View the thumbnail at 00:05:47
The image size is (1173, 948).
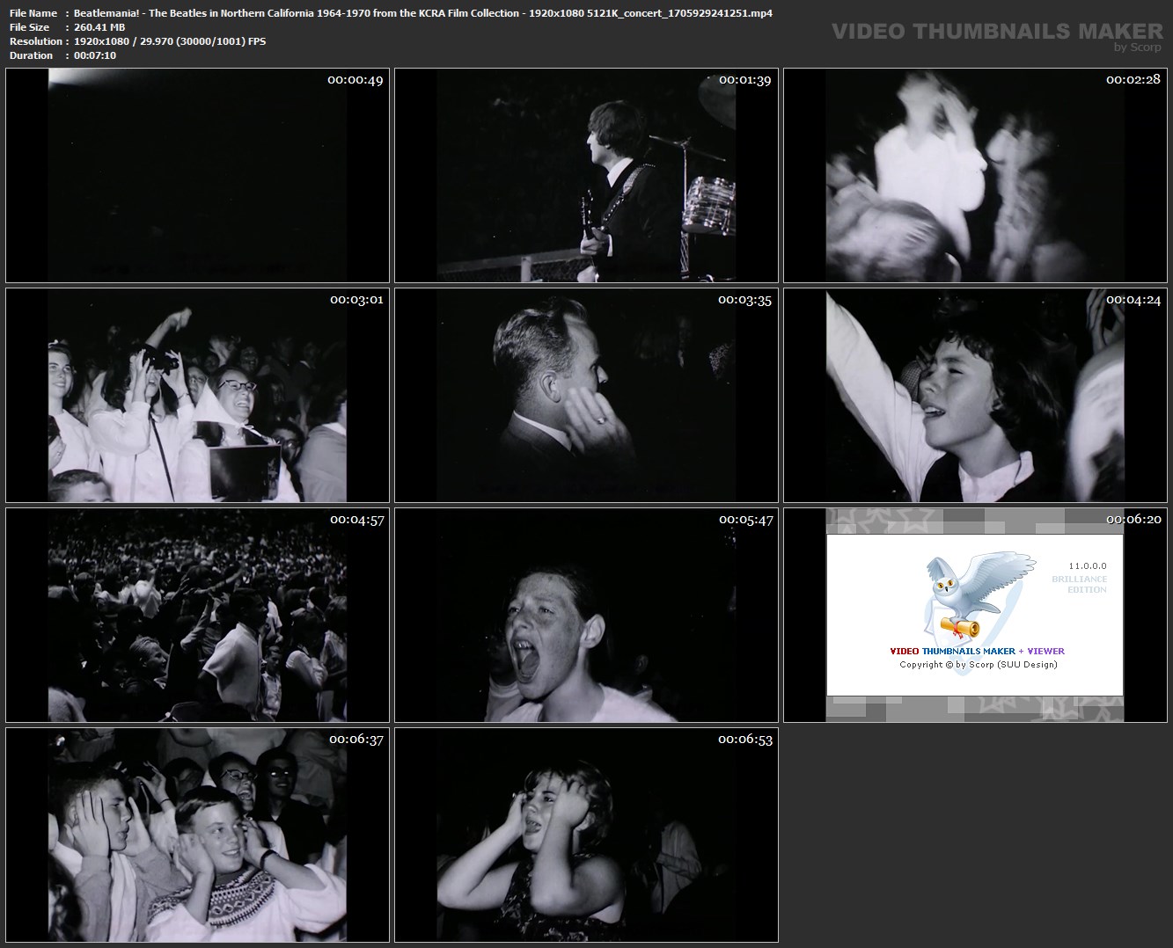click(586, 616)
